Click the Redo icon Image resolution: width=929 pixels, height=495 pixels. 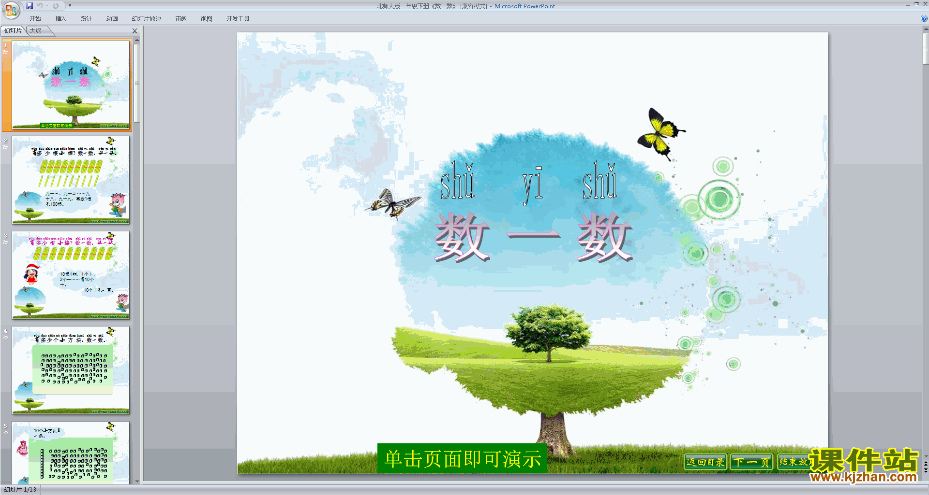click(56, 6)
